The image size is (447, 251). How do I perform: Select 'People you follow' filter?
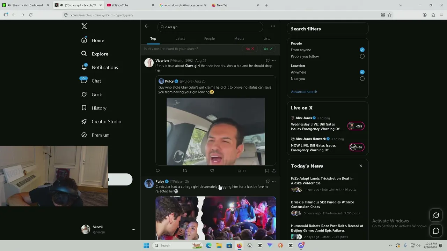(362, 56)
